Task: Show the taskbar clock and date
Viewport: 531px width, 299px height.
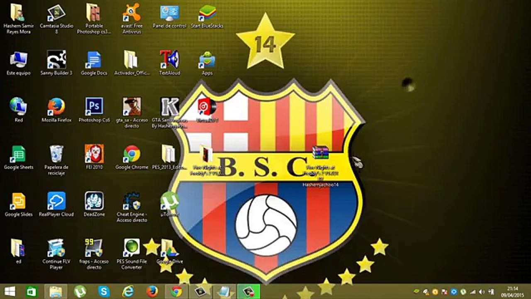Action: click(512, 292)
